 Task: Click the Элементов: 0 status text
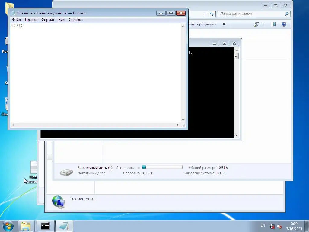tap(82, 199)
